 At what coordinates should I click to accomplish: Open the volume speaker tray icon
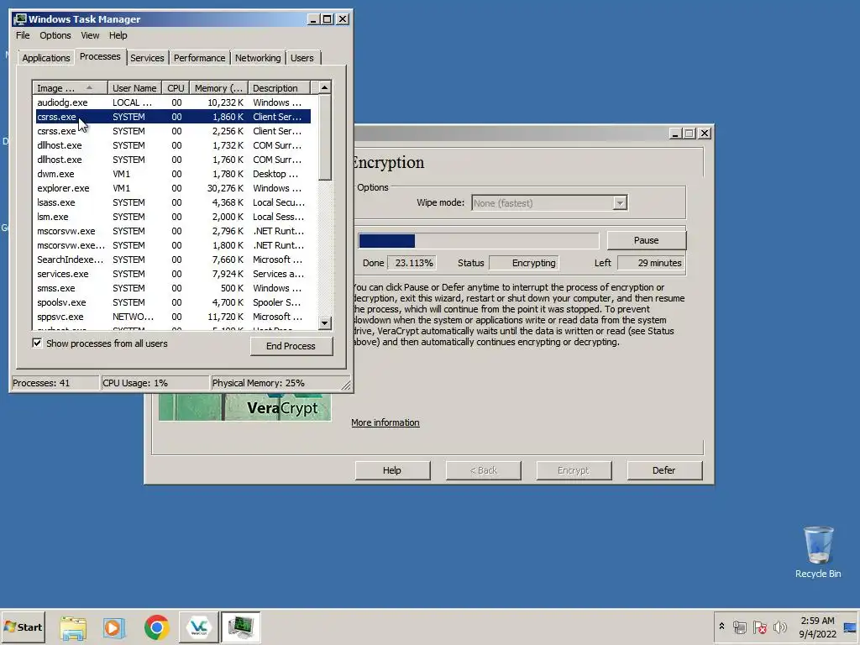click(779, 627)
